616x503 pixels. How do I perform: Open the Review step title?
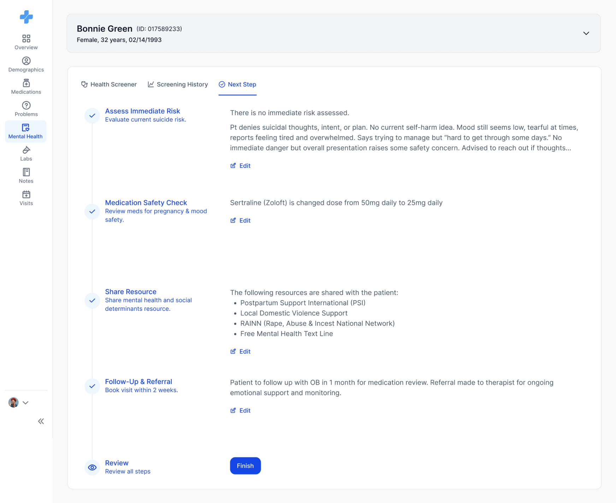coord(117,463)
